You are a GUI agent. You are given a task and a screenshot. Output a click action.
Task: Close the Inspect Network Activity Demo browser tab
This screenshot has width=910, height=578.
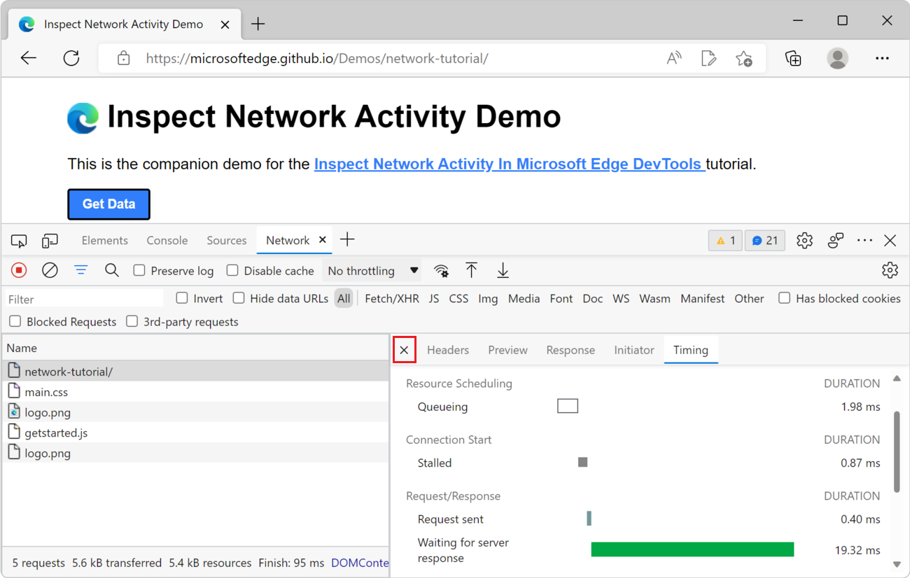pyautogui.click(x=225, y=24)
